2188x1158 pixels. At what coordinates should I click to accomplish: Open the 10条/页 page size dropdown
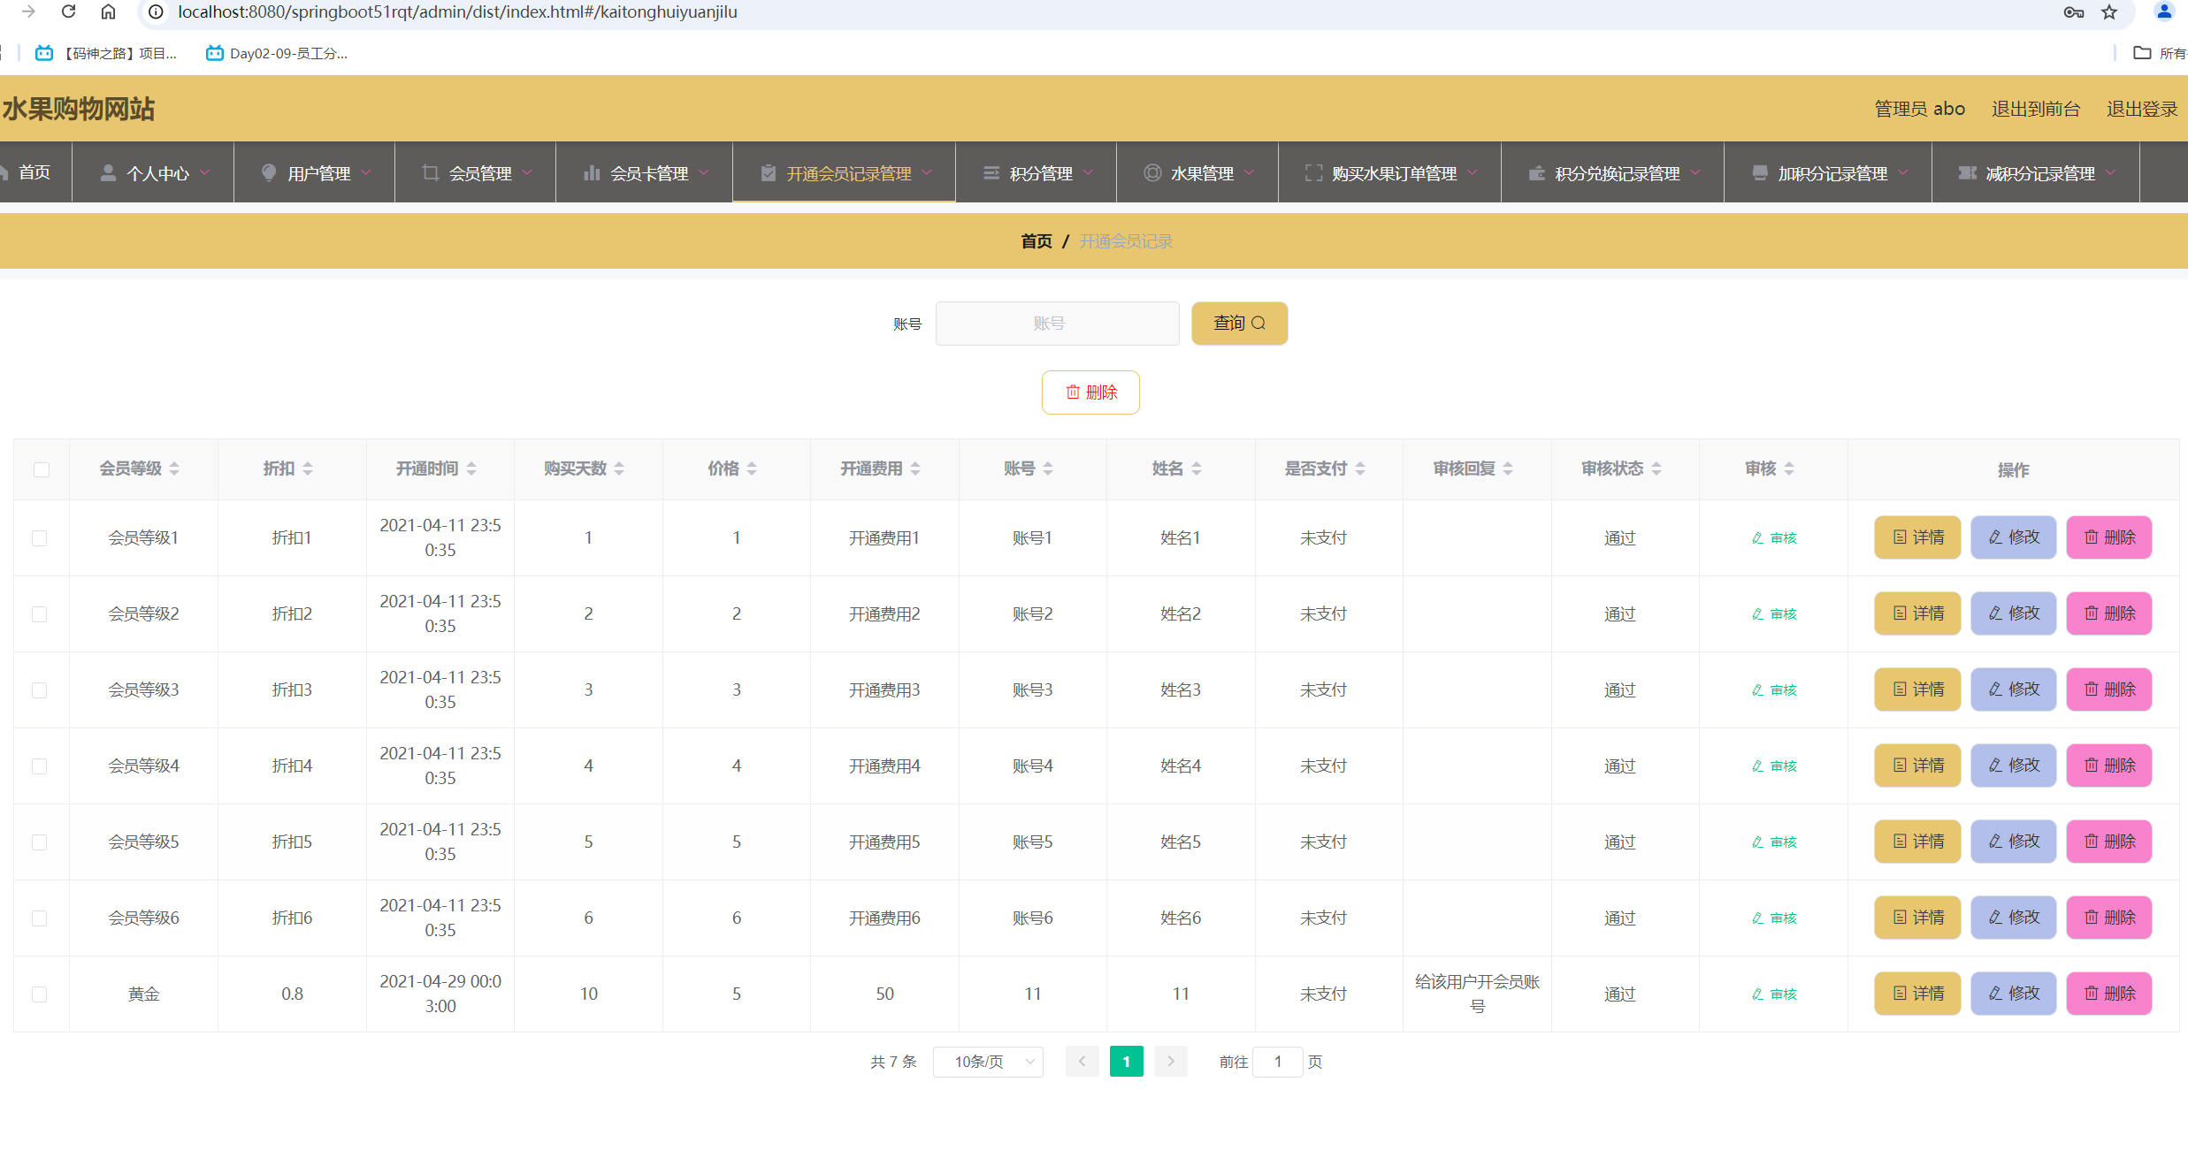[988, 1062]
